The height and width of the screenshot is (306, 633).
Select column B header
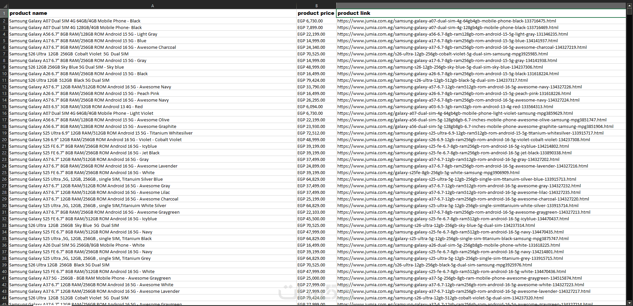[x=316, y=6]
